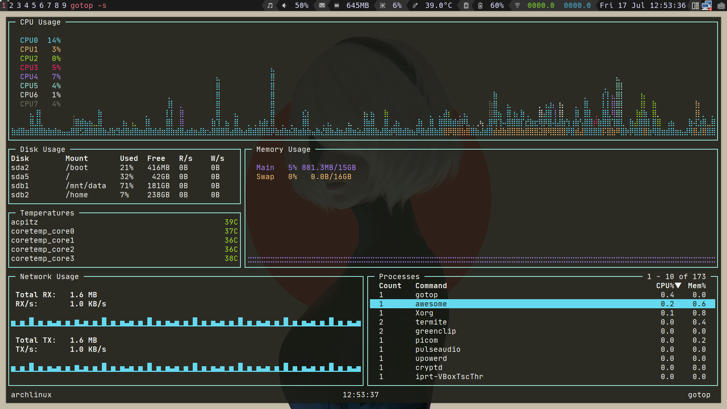Open the mail envelope icon

322,5
